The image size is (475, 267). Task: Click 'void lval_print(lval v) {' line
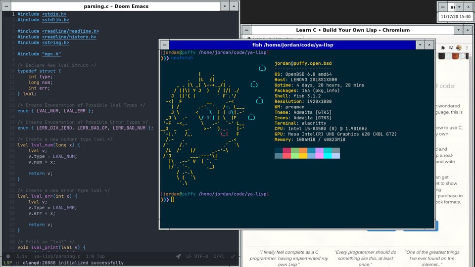coord(51,247)
